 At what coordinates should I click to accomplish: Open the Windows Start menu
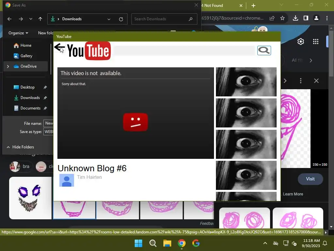138,243
